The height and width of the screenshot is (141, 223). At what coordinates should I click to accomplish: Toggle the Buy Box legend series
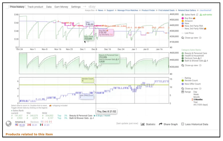188,18
